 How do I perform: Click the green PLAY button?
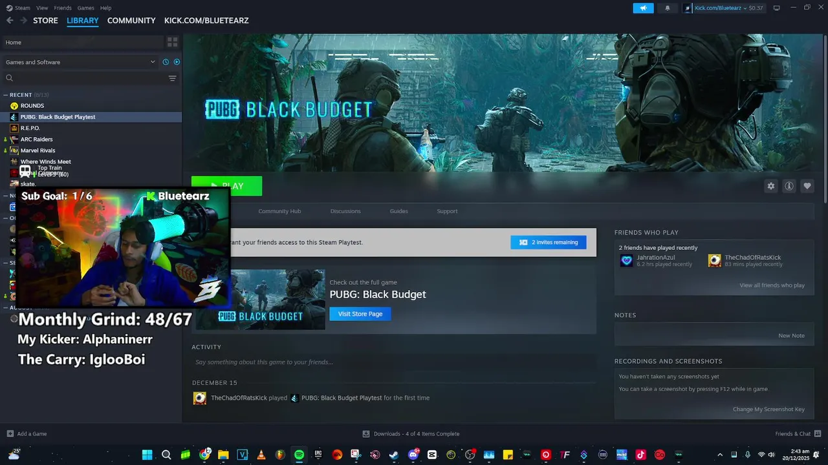(226, 185)
